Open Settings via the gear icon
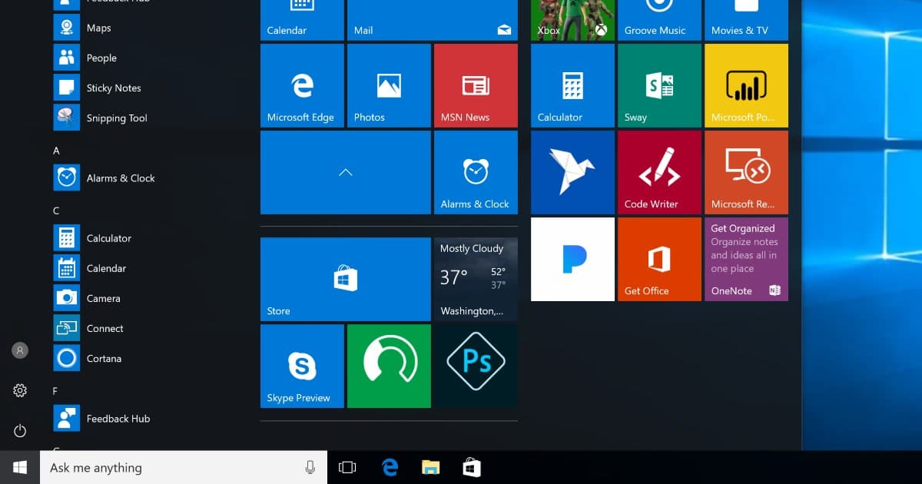922x484 pixels. 20,390
